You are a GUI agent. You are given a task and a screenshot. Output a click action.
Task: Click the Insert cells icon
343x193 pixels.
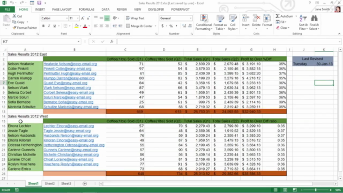(245, 18)
